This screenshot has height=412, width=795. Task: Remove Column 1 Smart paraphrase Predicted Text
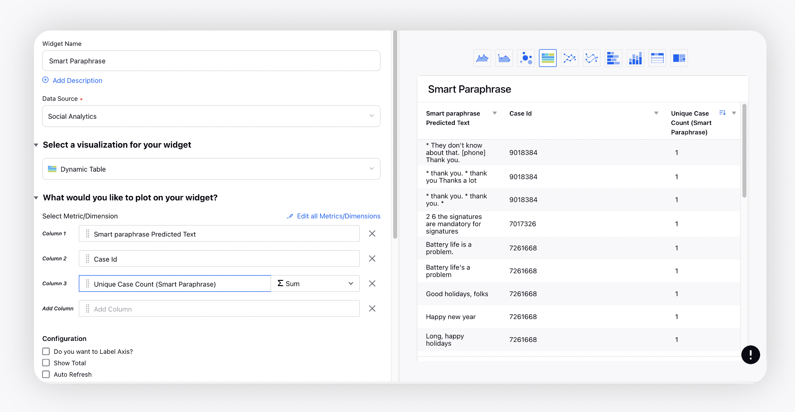[372, 234]
